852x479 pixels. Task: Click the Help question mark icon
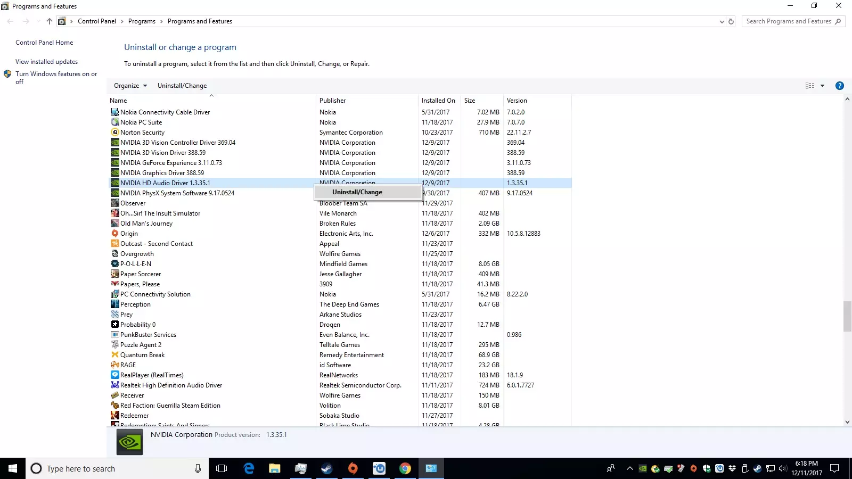point(839,86)
